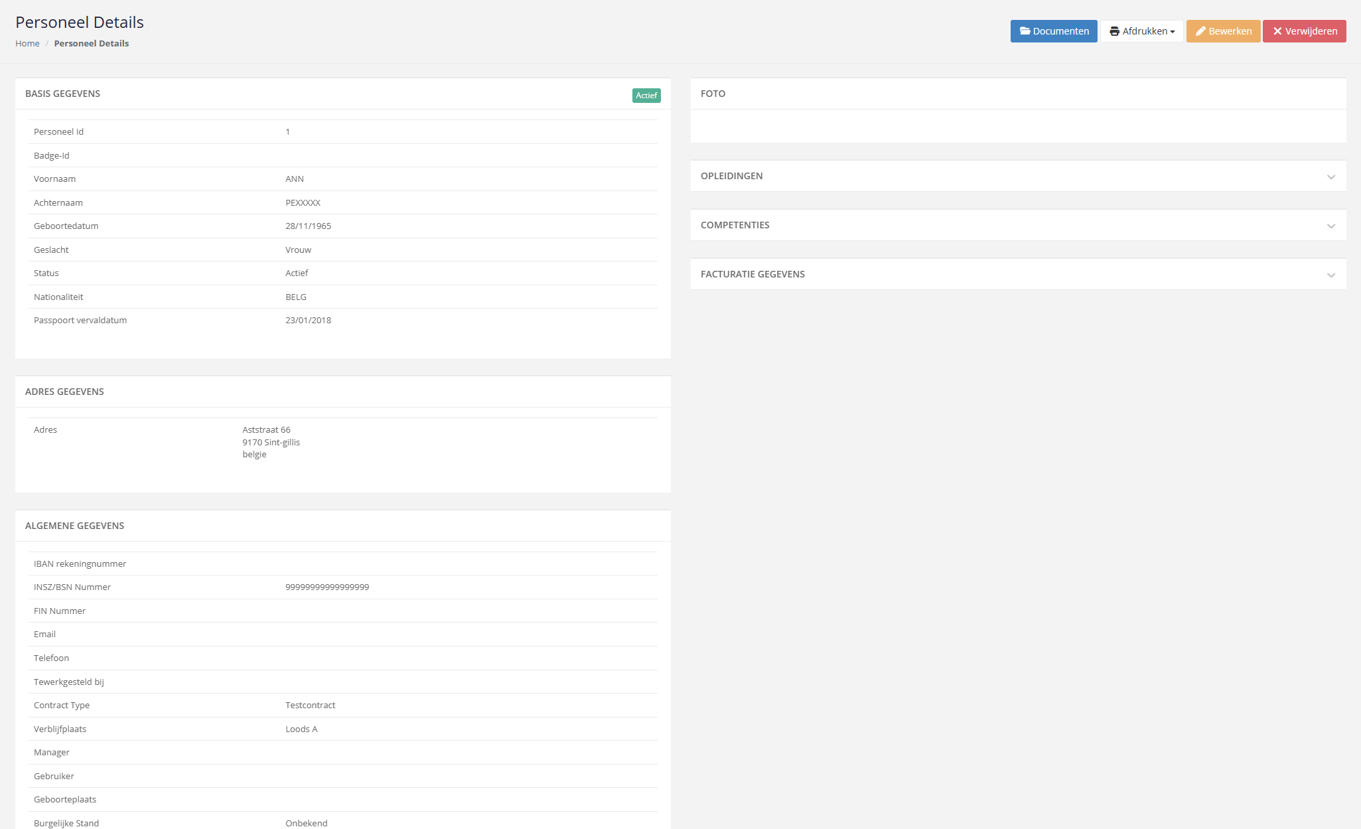Screen dimensions: 1361x829
Task: Click the Competenties panel header
Action: [x=1018, y=225]
